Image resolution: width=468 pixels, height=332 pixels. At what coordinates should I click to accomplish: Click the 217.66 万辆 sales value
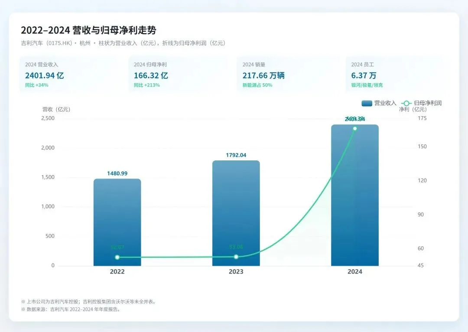coord(263,75)
